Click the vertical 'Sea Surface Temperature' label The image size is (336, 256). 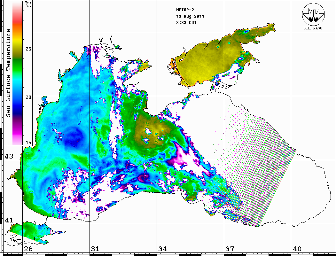pos(8,73)
